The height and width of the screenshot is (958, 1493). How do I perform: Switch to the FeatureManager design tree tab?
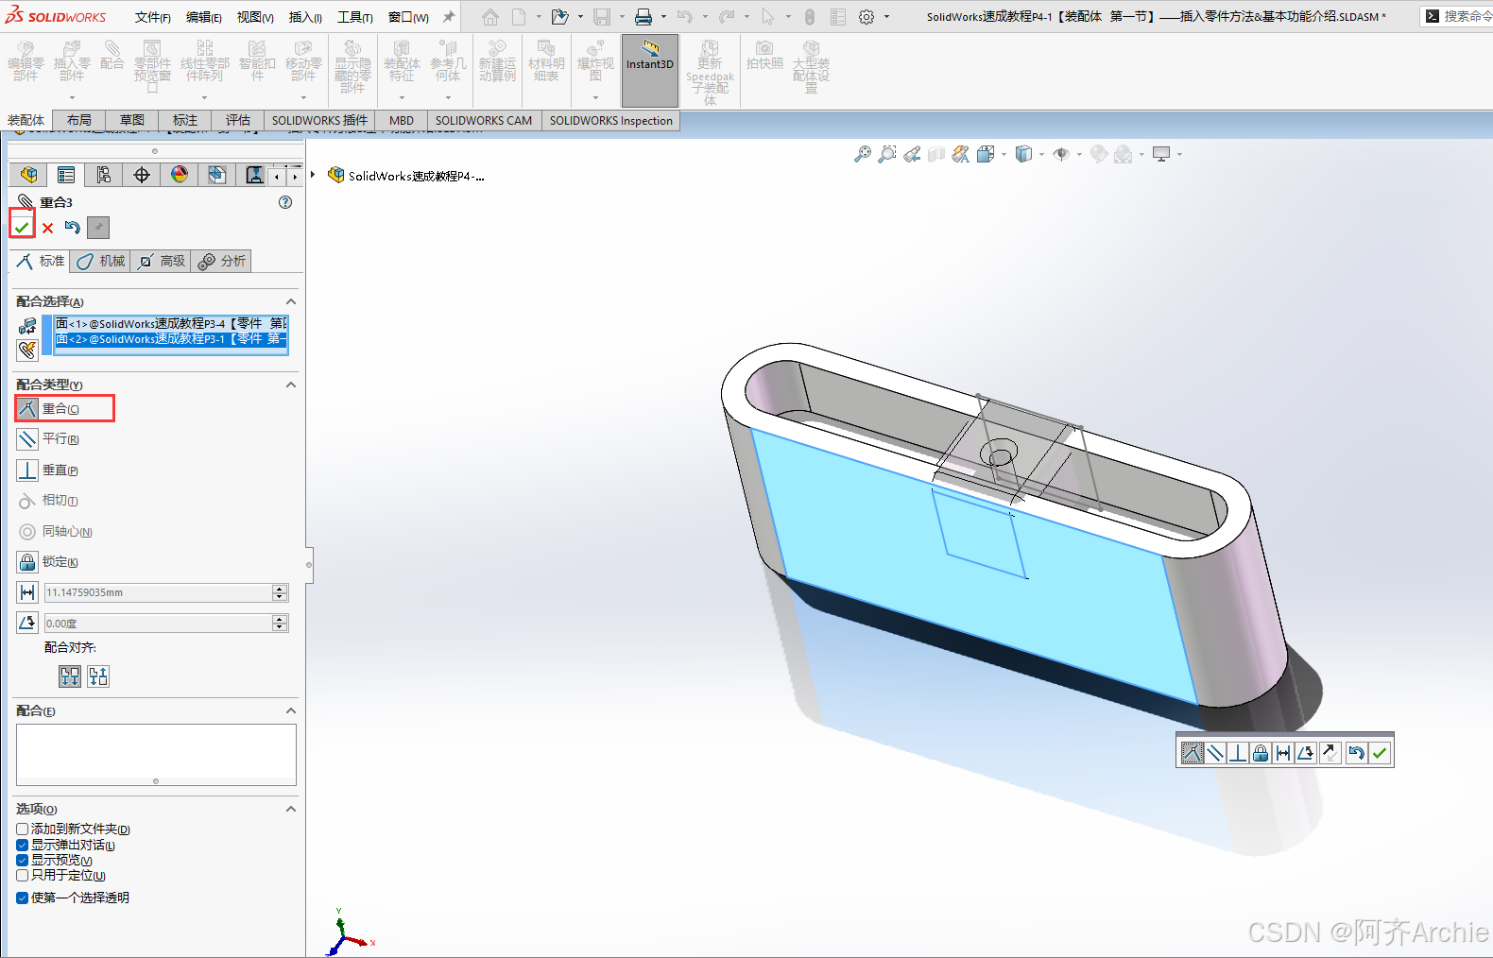point(28,175)
